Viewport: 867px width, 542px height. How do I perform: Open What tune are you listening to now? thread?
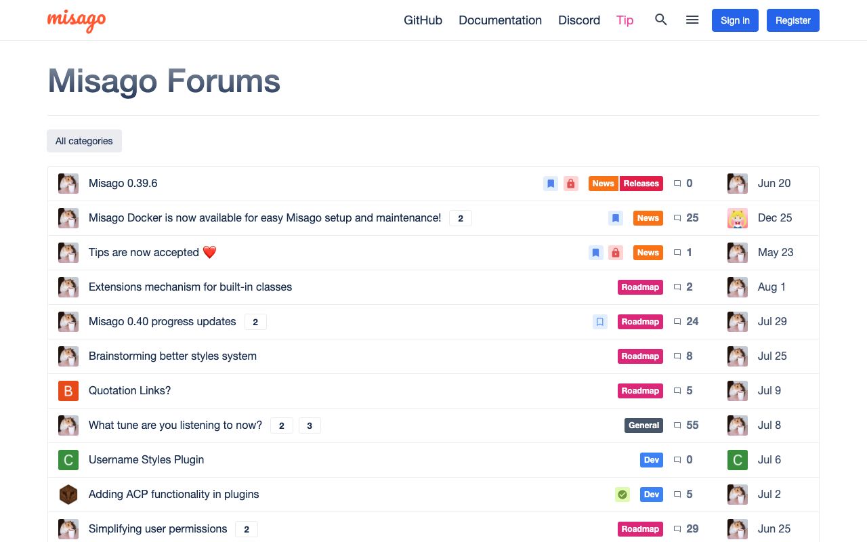click(x=175, y=425)
